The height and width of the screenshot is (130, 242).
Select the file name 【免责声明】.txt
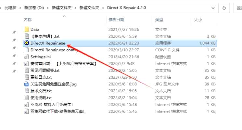tap(45, 36)
